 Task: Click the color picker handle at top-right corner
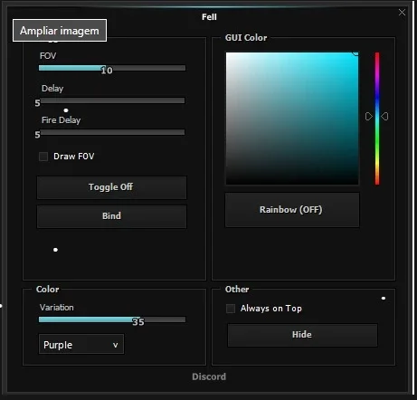(355, 53)
